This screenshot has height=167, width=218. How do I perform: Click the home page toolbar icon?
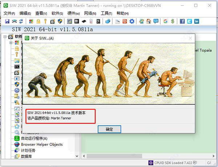(149, 21)
